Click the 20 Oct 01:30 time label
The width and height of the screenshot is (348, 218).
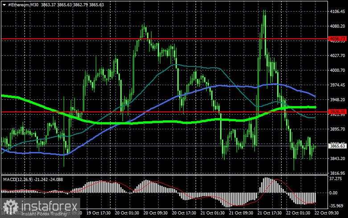pos(127,213)
